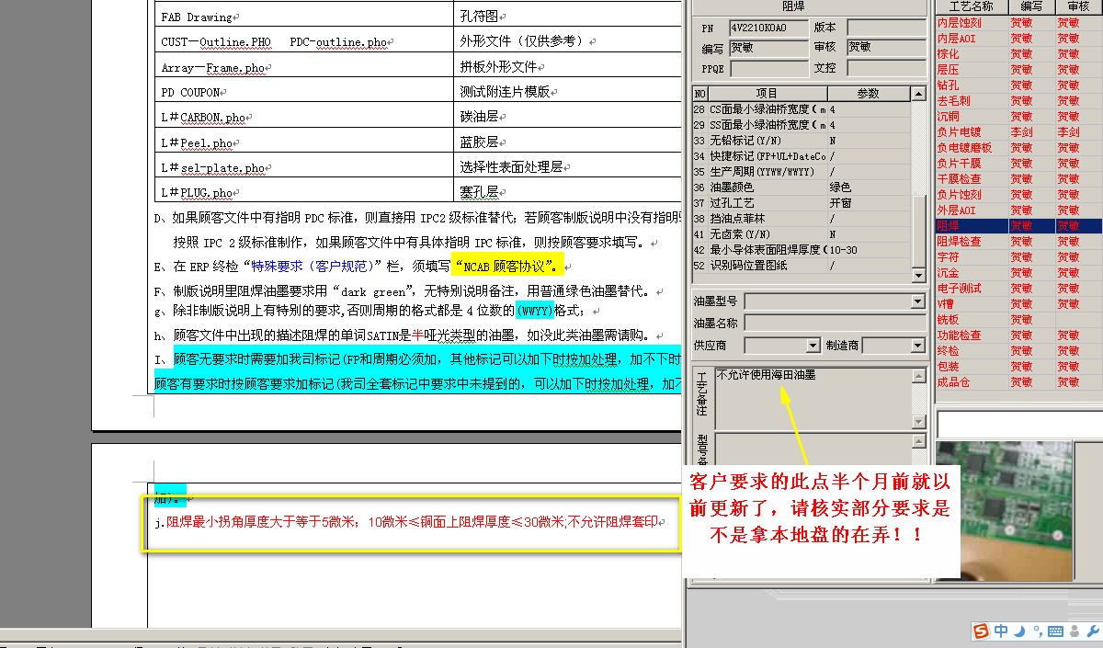Click the 工艺备注 text area with 不允许使用海田油墨

tap(813, 398)
